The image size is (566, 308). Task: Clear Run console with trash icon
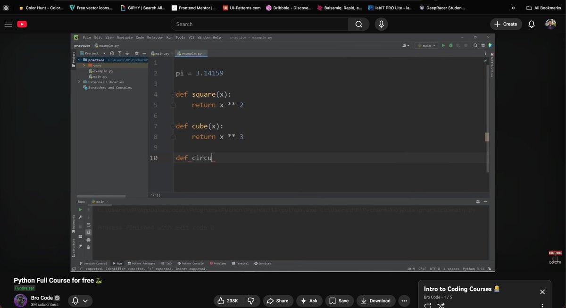point(89,247)
